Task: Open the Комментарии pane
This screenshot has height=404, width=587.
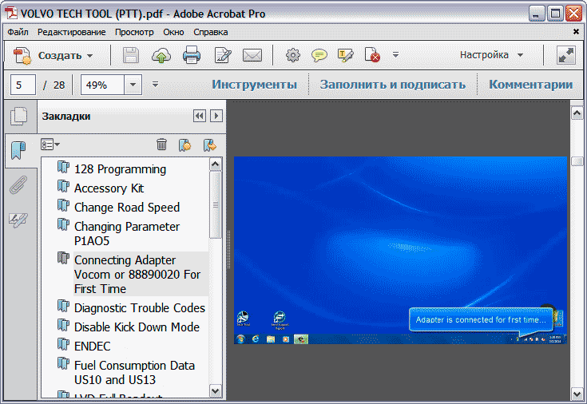Action: point(530,85)
